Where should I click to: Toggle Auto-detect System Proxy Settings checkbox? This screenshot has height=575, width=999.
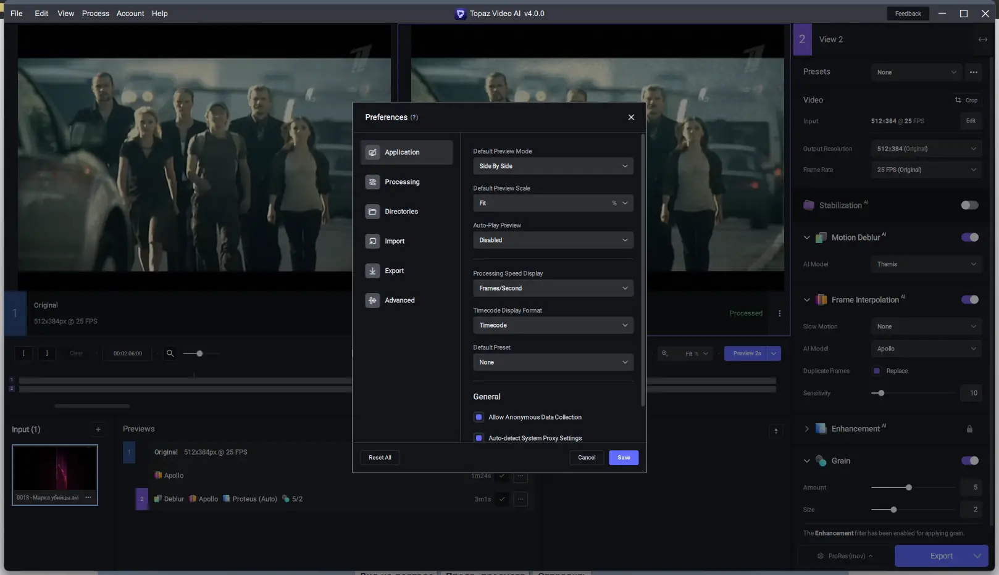coord(479,438)
